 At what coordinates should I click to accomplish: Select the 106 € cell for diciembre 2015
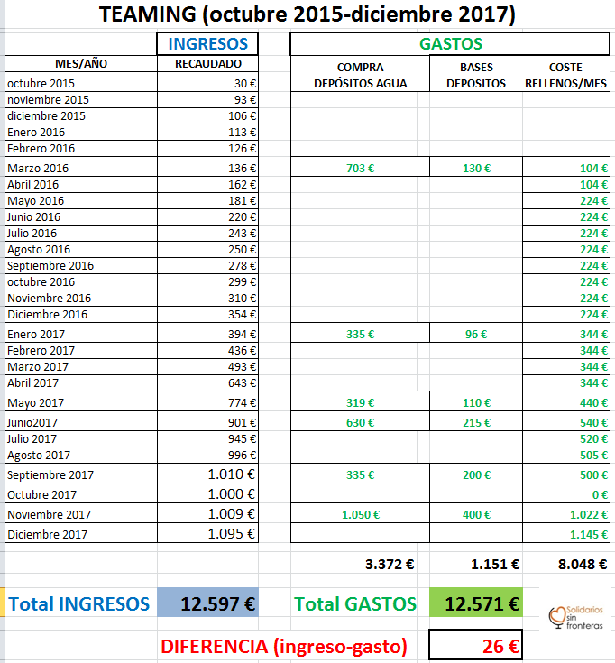(207, 115)
